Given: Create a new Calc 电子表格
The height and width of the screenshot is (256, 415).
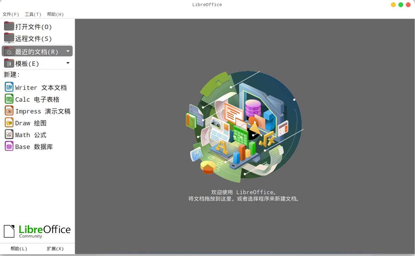Looking at the screenshot, I should (x=37, y=99).
